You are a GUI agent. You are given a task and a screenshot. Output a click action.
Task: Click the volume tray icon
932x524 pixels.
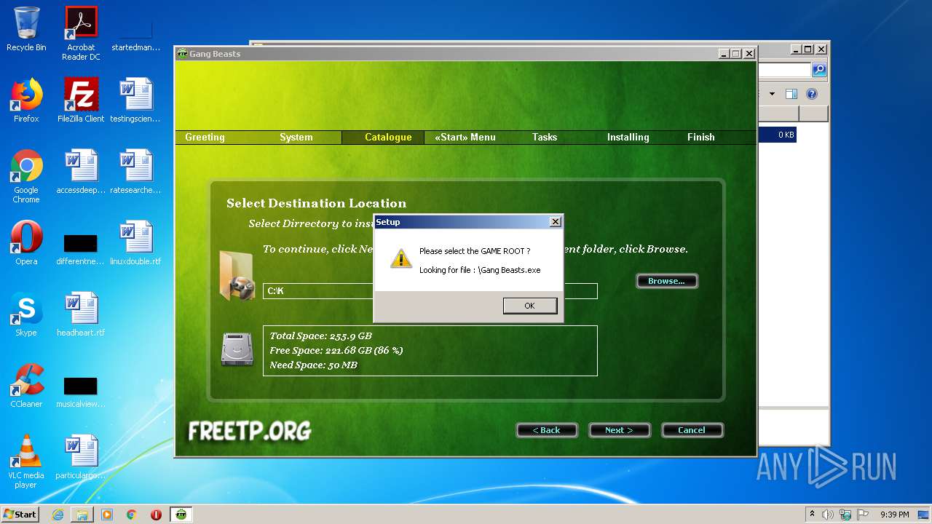tap(828, 515)
